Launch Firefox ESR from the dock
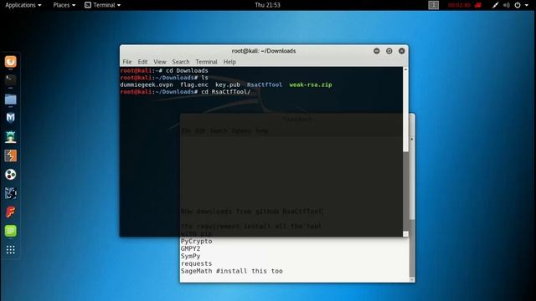 [x=11, y=62]
